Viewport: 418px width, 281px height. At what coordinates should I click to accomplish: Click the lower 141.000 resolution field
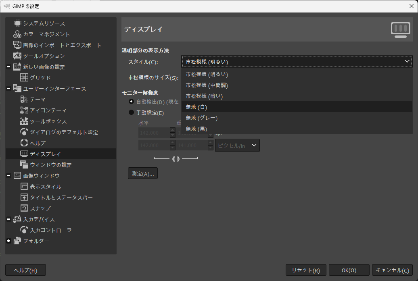tap(192, 146)
